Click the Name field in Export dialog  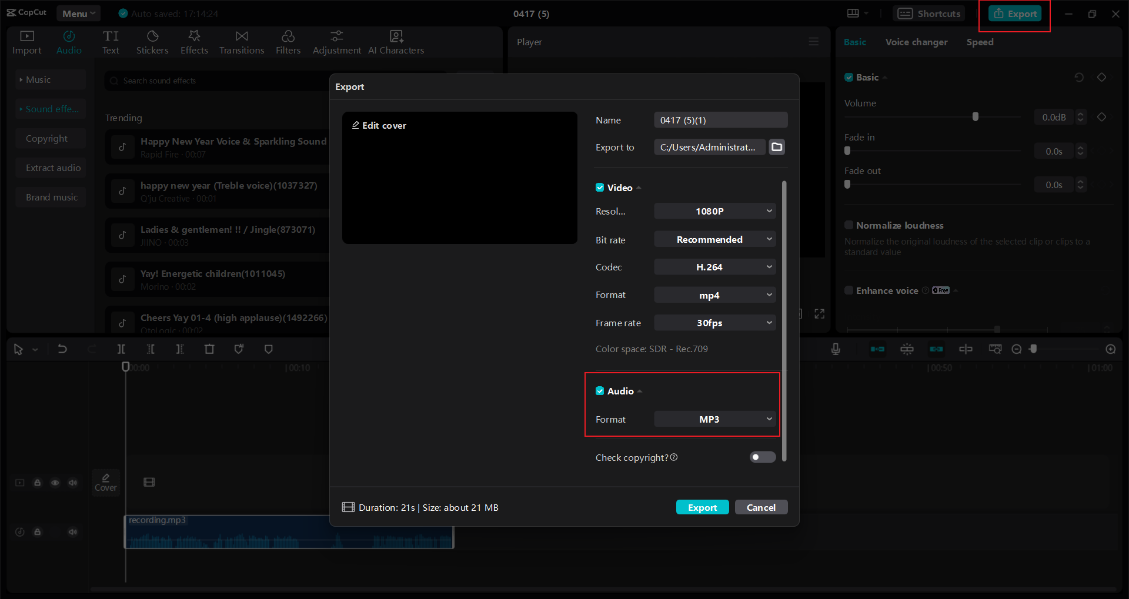click(720, 120)
